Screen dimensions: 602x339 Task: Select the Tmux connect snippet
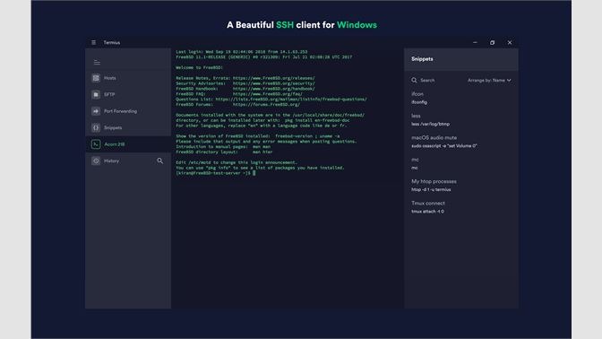coord(427,203)
